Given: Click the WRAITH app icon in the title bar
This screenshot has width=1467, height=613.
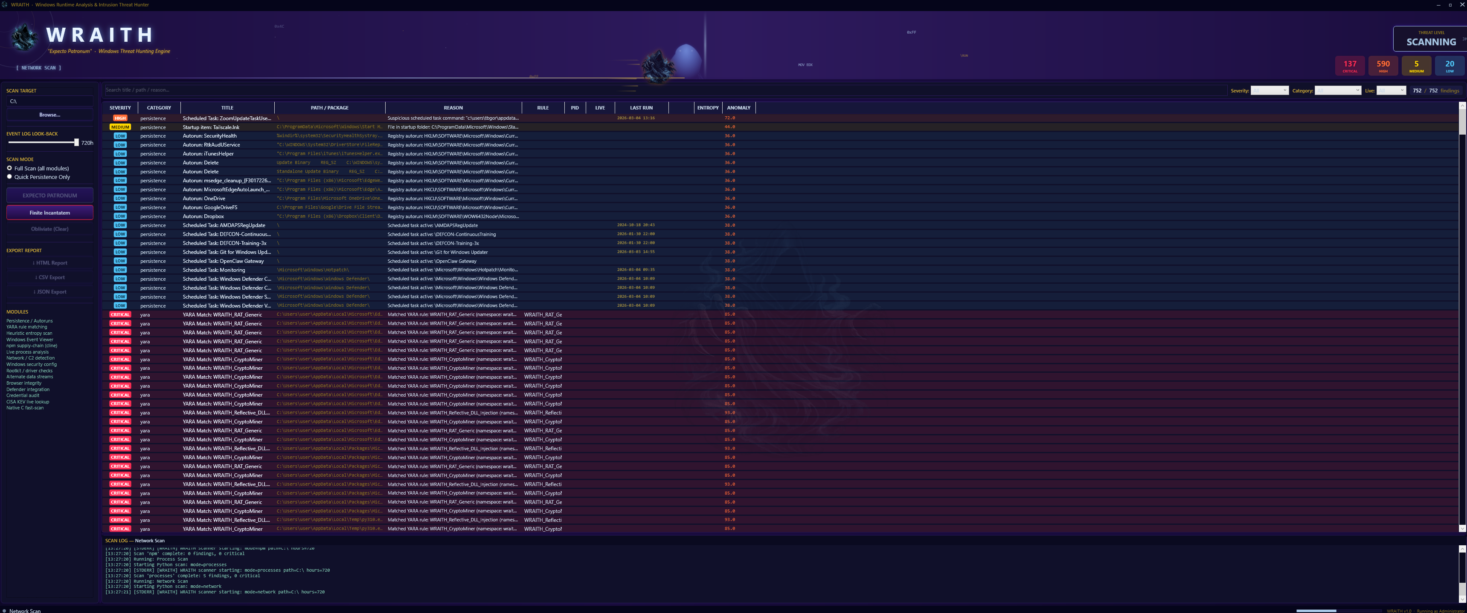Looking at the screenshot, I should pyautogui.click(x=5, y=5).
